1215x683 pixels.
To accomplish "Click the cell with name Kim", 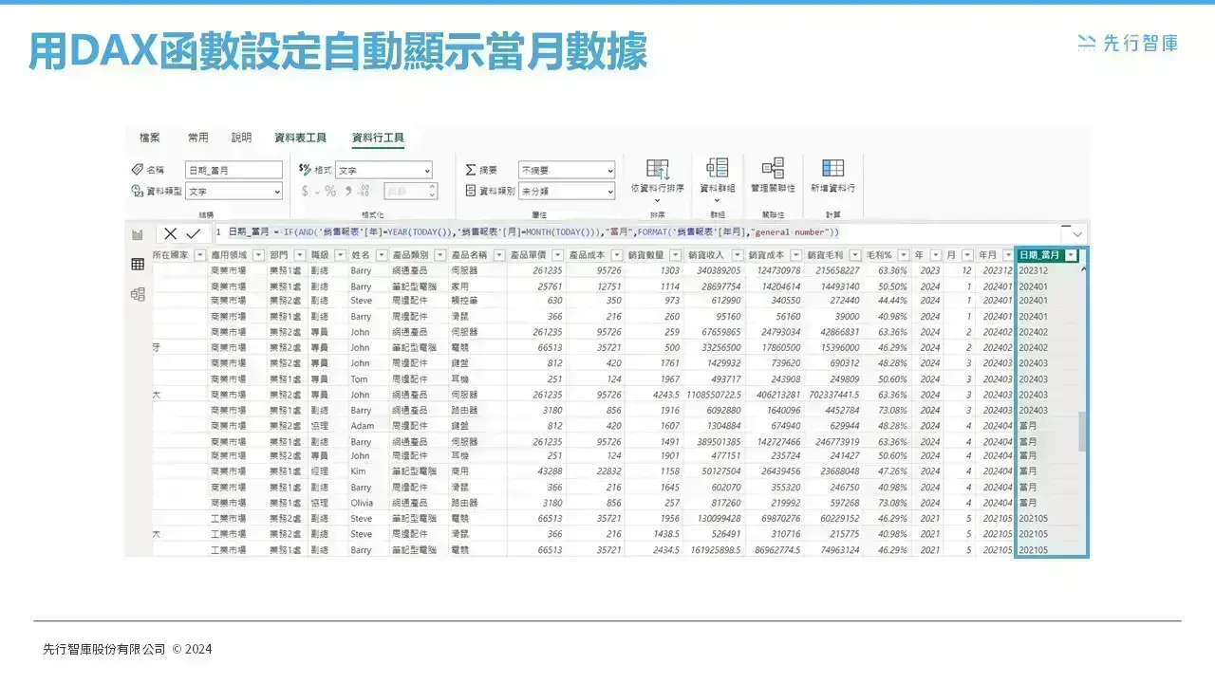I will 358,471.
